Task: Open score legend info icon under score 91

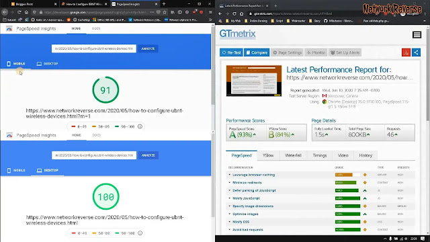Action: click(140, 126)
